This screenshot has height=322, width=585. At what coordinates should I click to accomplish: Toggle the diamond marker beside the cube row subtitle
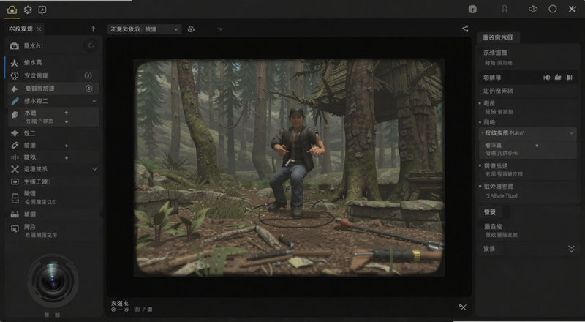(x=67, y=121)
